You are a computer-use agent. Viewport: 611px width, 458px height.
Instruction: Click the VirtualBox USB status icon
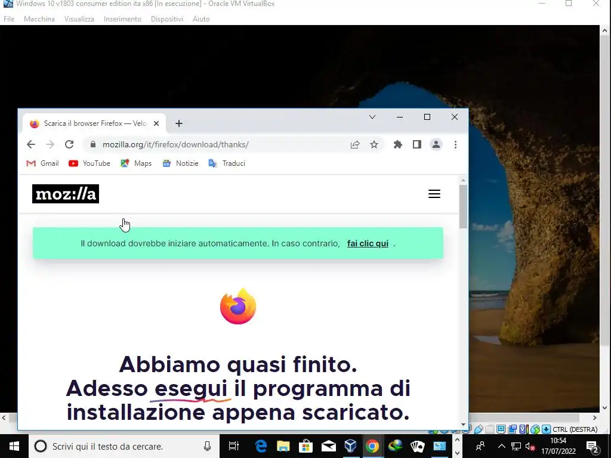pyautogui.click(x=478, y=429)
